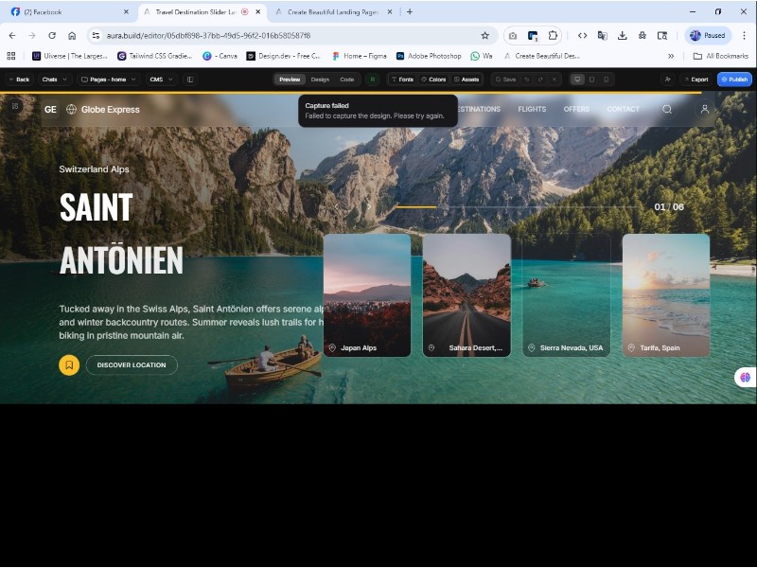757x568 pixels.
Task: Click the DISCOVER LOCATION button
Action: click(131, 364)
